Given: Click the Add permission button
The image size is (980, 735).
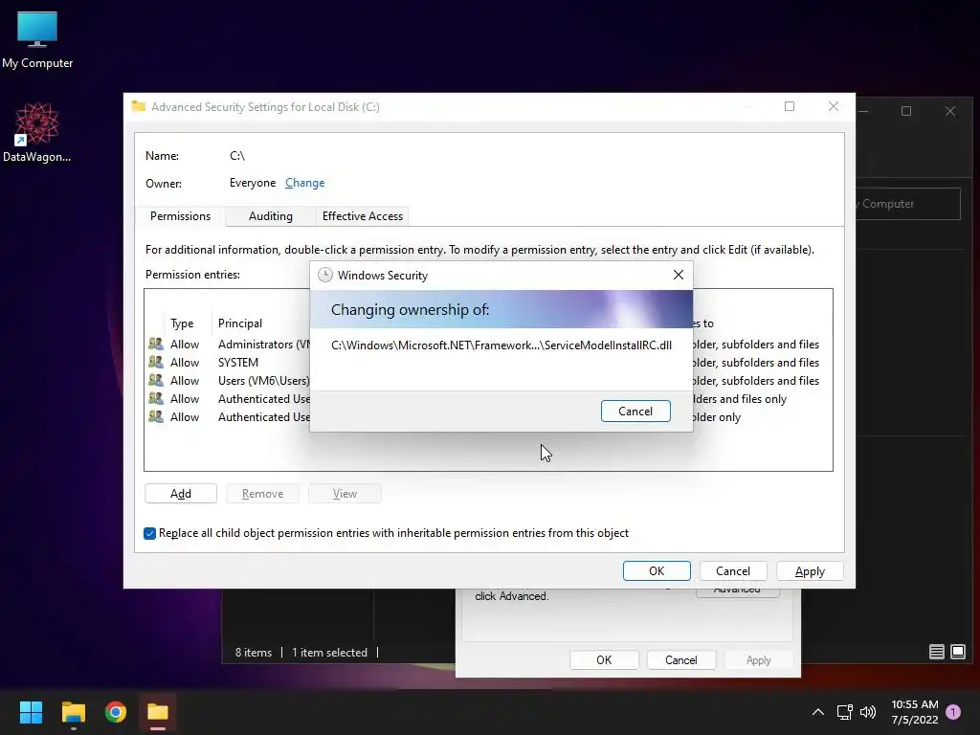Looking at the screenshot, I should tap(181, 494).
